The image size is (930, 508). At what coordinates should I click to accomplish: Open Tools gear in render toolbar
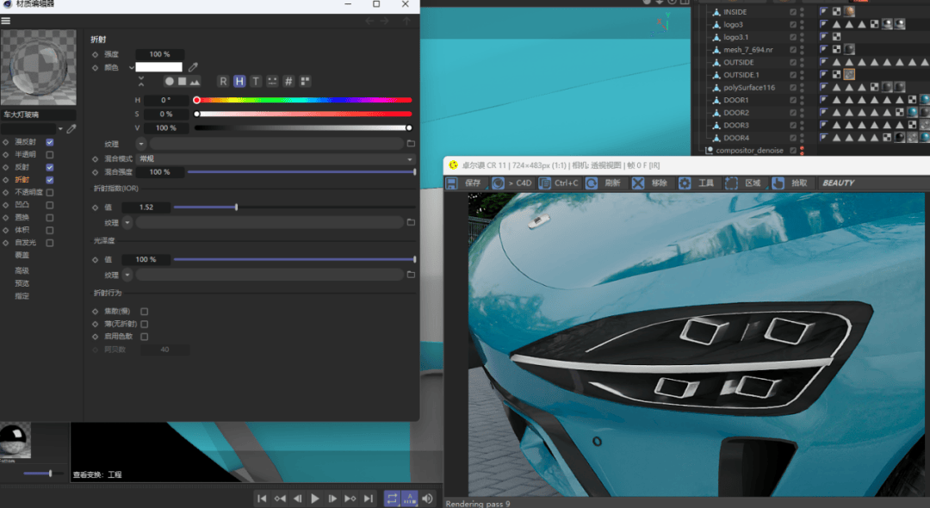click(685, 183)
